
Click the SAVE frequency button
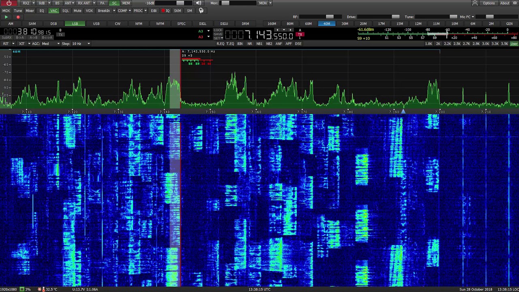tap(218, 34)
